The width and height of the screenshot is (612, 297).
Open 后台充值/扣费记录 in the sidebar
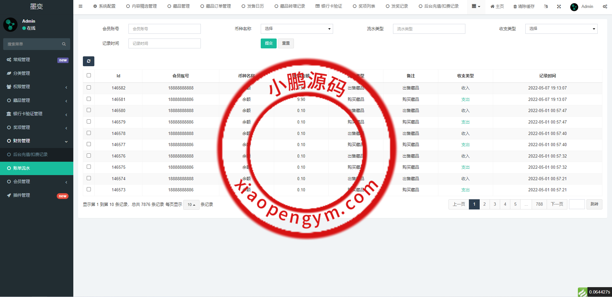point(30,154)
